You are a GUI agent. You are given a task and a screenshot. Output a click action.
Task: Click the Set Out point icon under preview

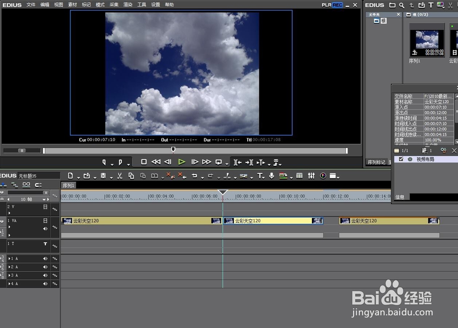tap(120, 162)
